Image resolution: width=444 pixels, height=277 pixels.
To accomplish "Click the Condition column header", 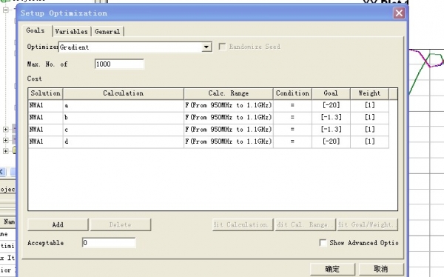I will tap(292, 93).
